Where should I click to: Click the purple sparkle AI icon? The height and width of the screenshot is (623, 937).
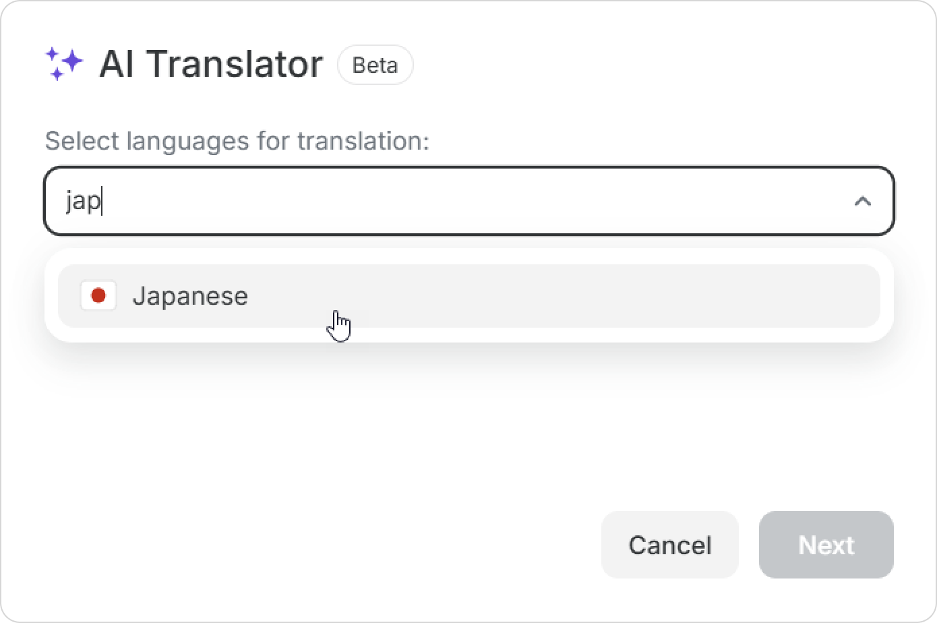coord(64,63)
